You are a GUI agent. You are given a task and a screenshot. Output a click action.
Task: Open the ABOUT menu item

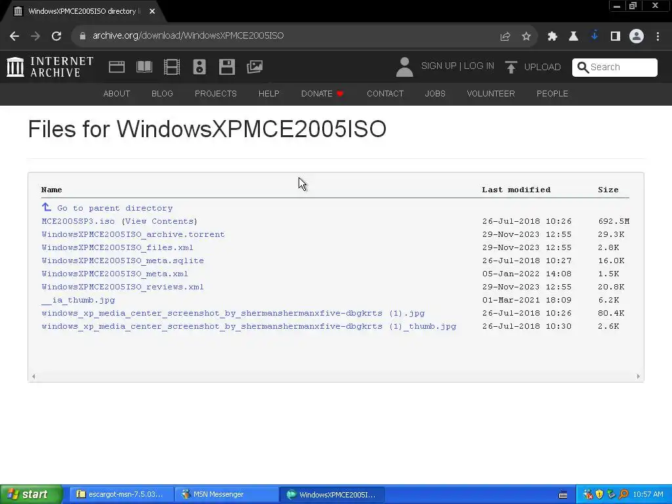(x=117, y=93)
